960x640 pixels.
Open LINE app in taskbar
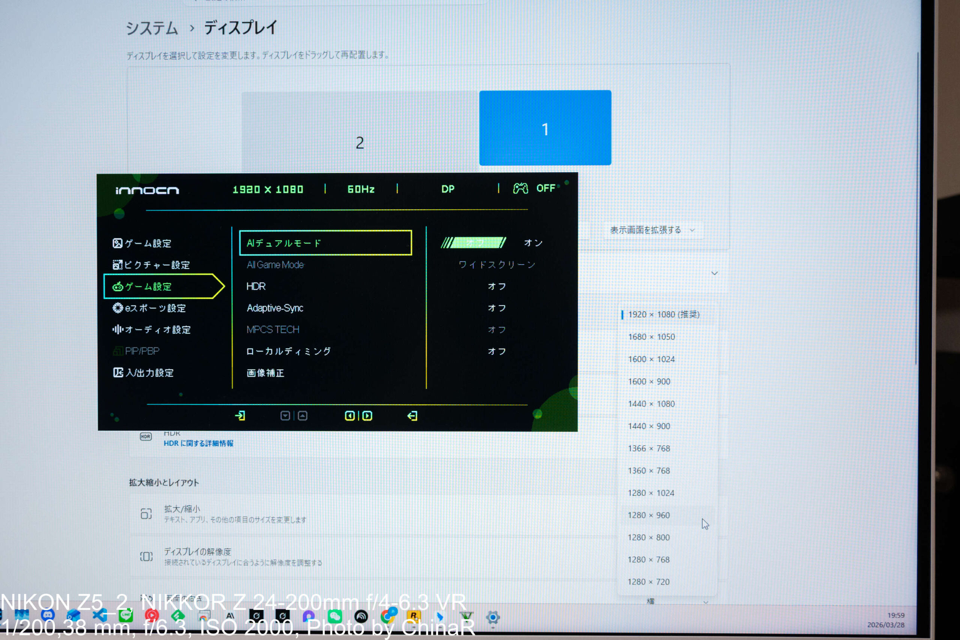pos(126,616)
